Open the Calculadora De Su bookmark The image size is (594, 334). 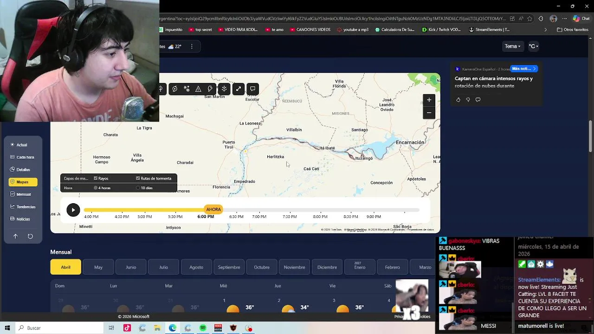click(394, 30)
